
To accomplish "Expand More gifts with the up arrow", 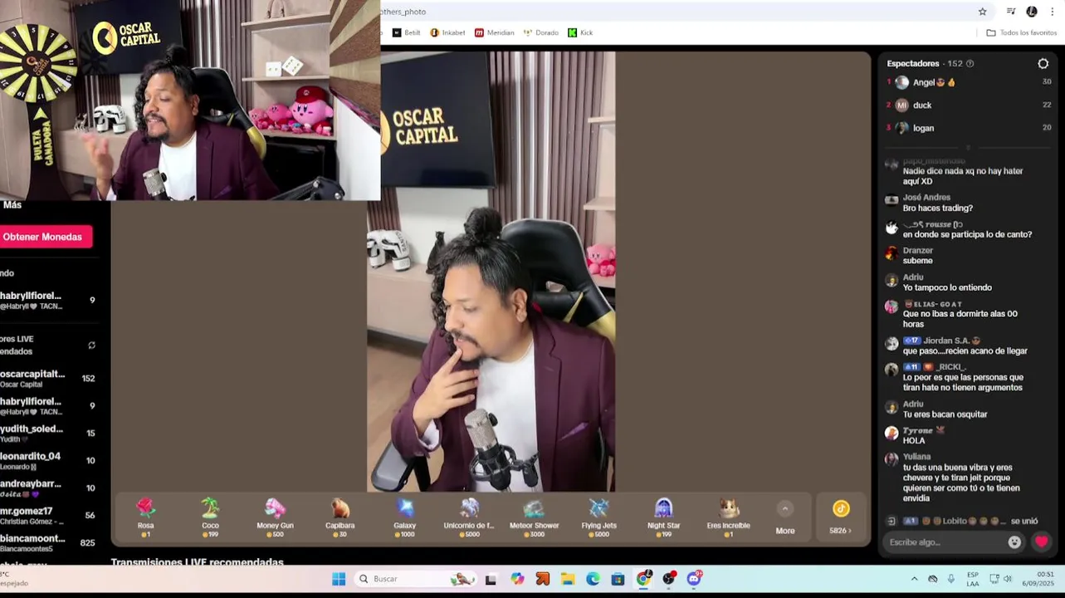I will click(784, 509).
